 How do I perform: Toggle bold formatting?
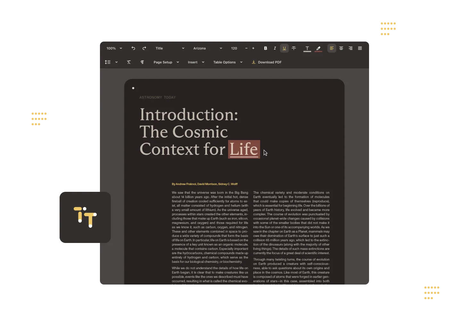tap(265, 48)
